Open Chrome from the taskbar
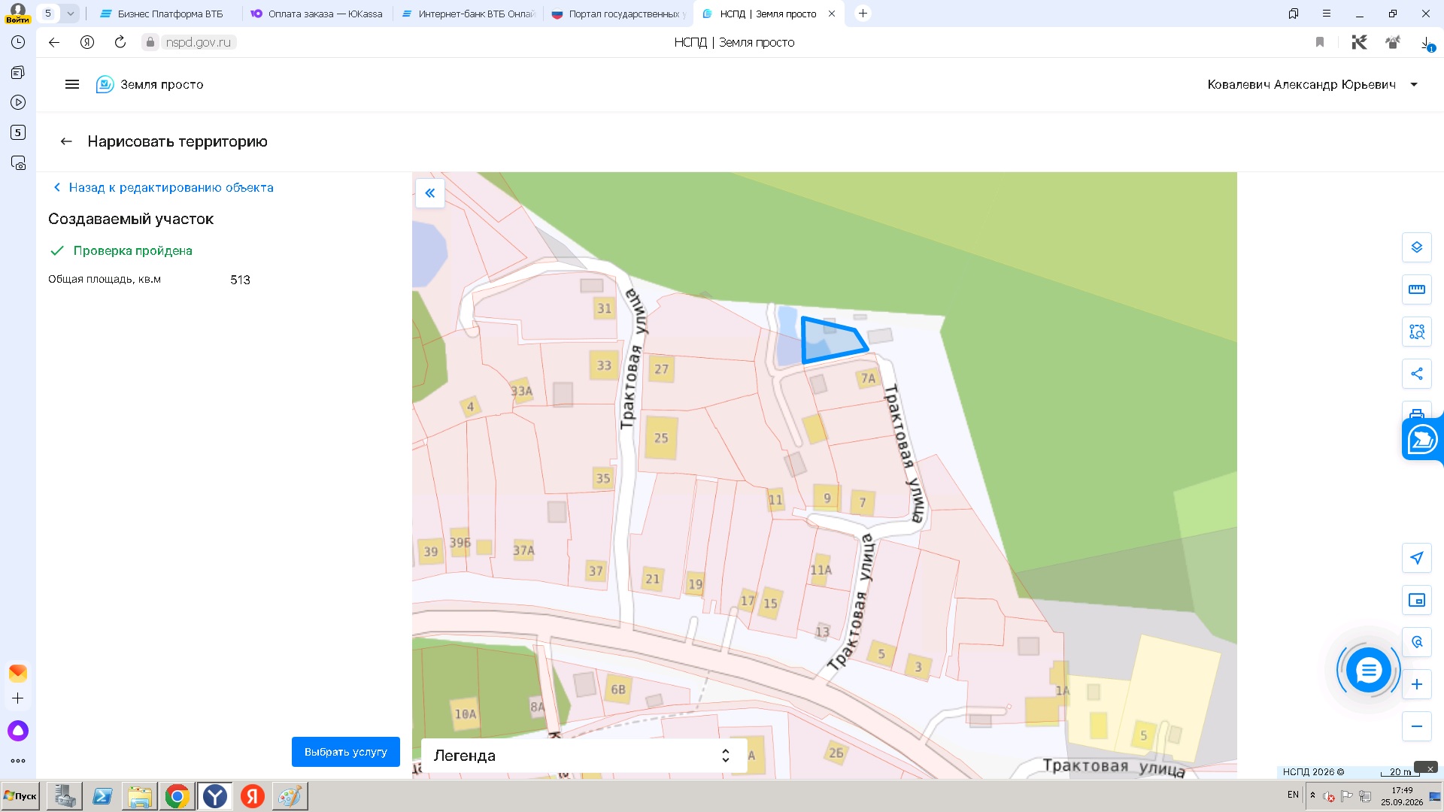This screenshot has width=1444, height=812. 177,796
